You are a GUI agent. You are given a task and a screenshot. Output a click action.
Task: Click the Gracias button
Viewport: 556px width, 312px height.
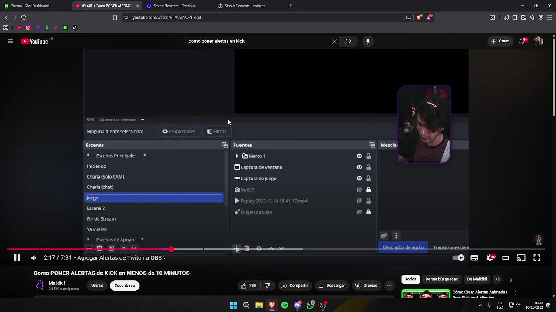366,286
